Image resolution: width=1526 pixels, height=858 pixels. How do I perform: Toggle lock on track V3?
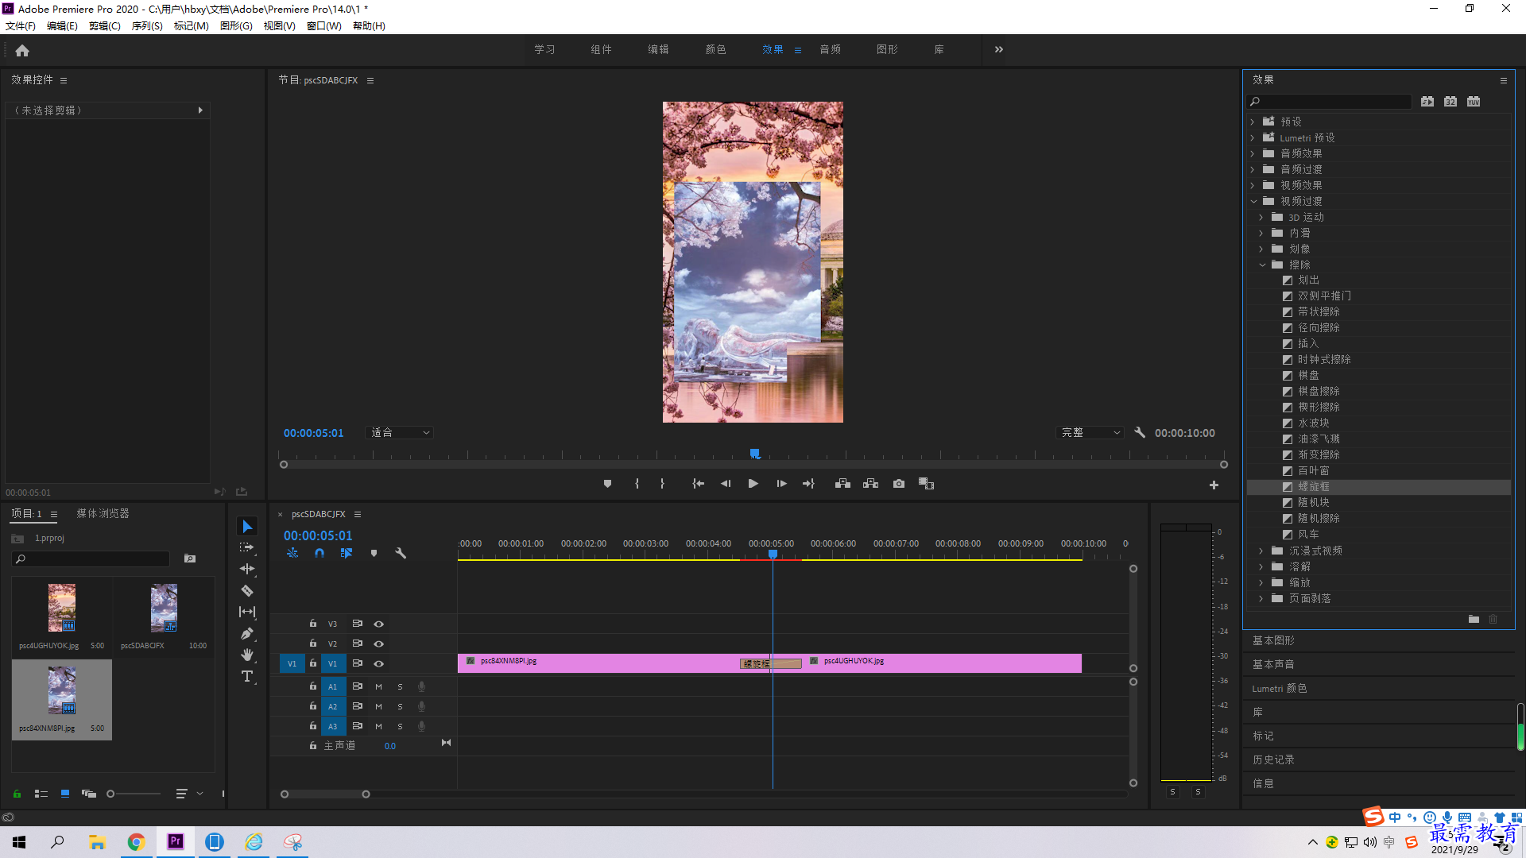point(313,624)
